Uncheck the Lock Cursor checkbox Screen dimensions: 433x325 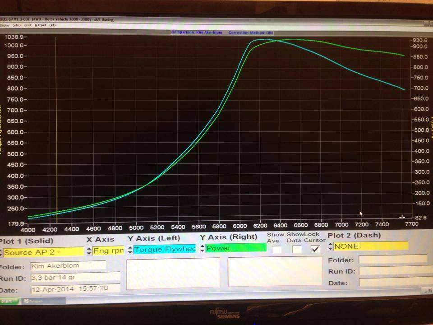(x=315, y=249)
